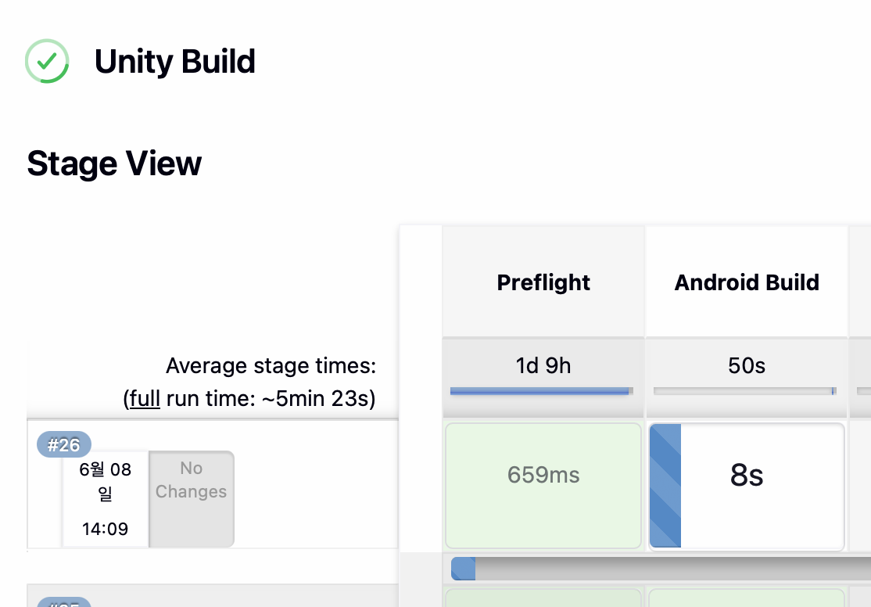This screenshot has width=871, height=607.
Task: Click the striped blue in-progress indicator
Action: click(665, 486)
